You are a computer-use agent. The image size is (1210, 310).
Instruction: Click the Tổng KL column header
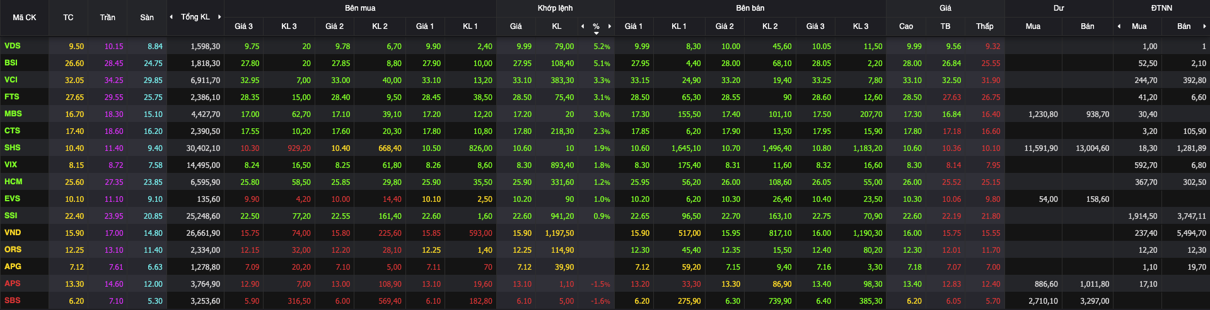(x=195, y=17)
